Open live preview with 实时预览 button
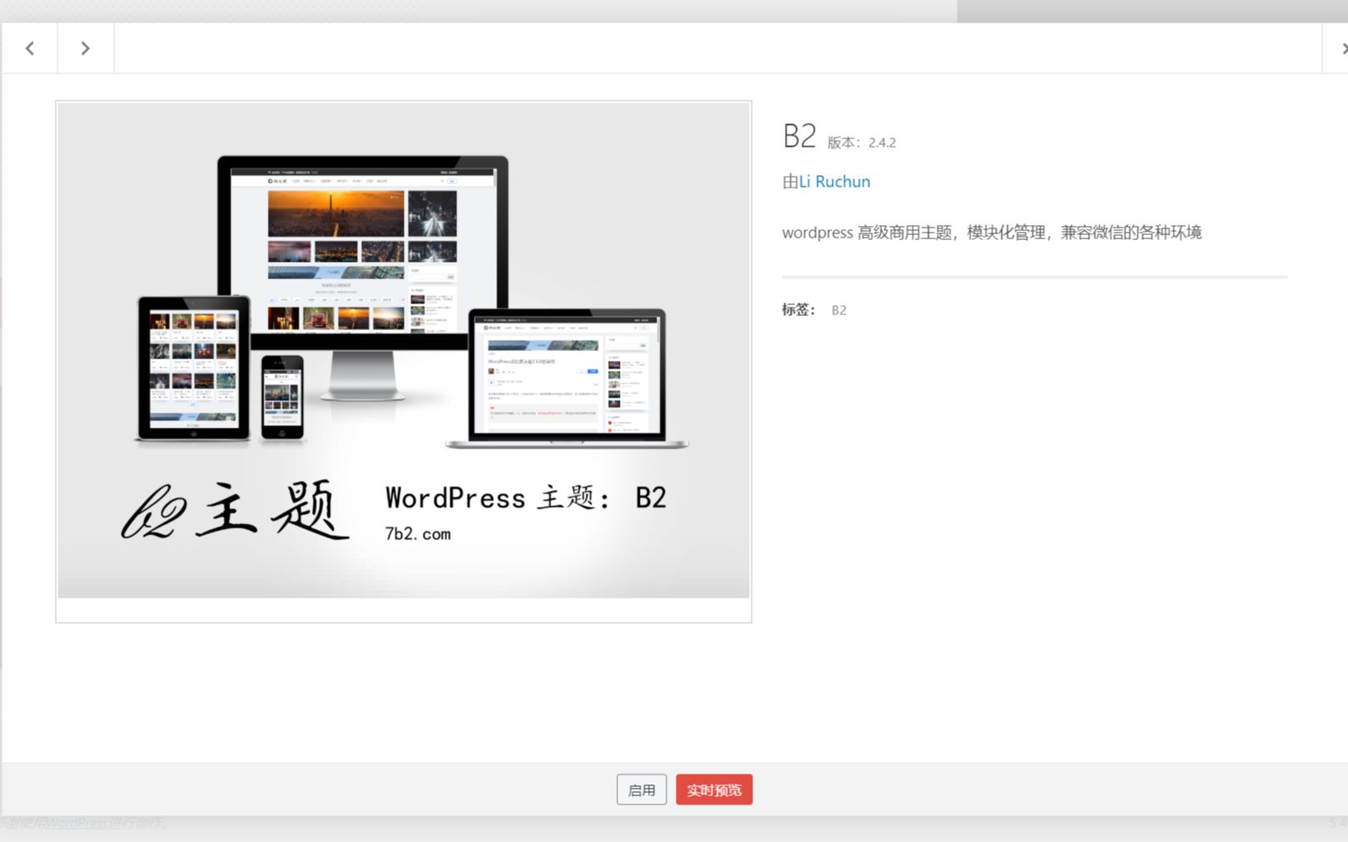 (x=714, y=789)
